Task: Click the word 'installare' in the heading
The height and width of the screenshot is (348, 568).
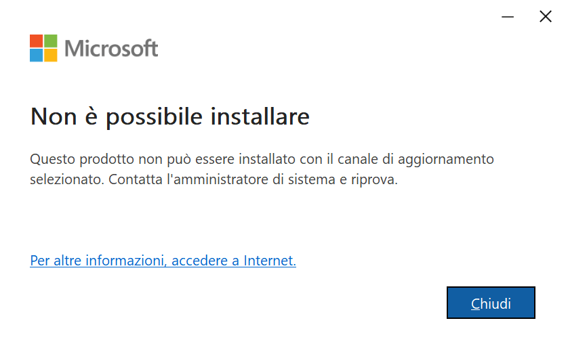Action: [x=260, y=116]
